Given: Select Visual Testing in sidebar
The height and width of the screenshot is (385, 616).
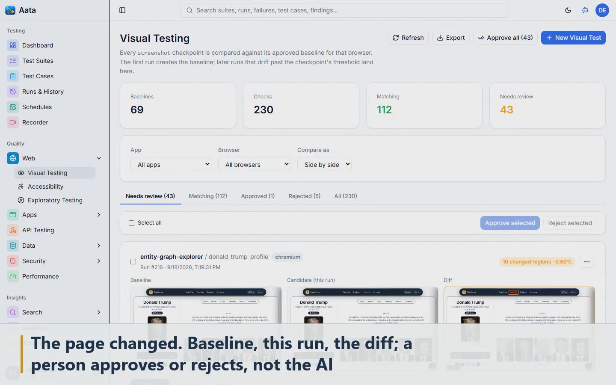Looking at the screenshot, I should 55,173.
